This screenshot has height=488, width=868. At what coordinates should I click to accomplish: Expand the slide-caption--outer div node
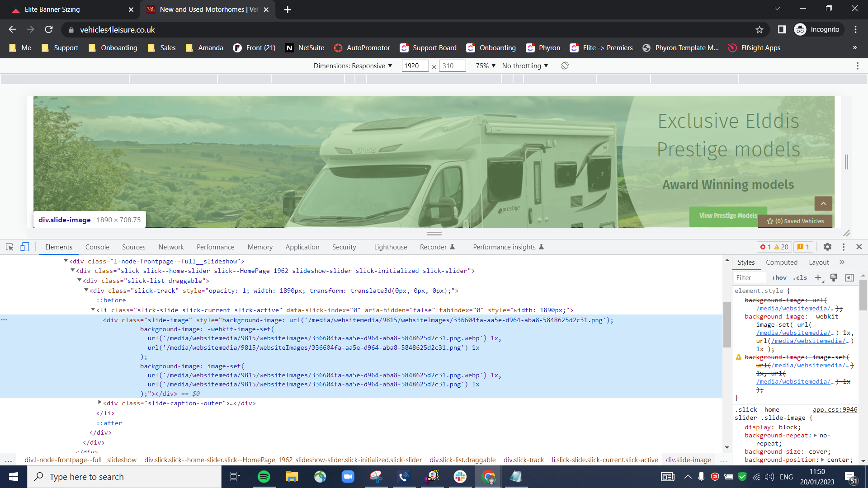pos(99,403)
